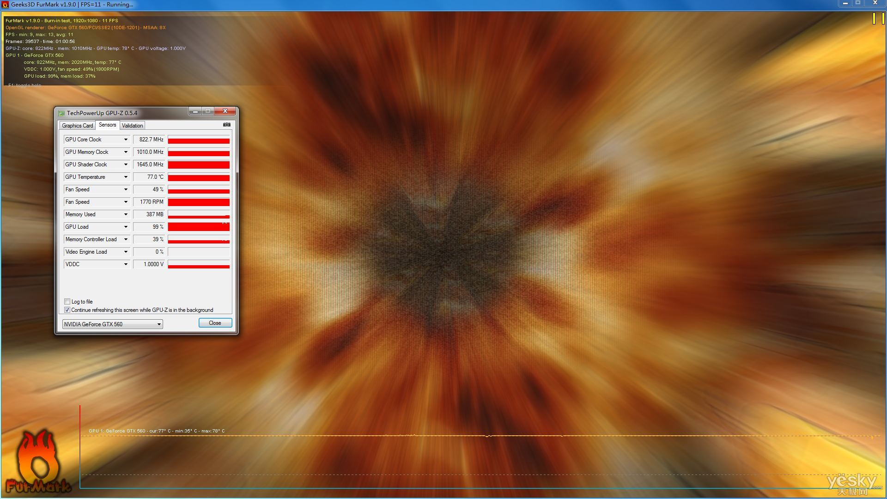The height and width of the screenshot is (499, 887).
Task: Click the GPU Load graph bar
Action: tap(199, 227)
